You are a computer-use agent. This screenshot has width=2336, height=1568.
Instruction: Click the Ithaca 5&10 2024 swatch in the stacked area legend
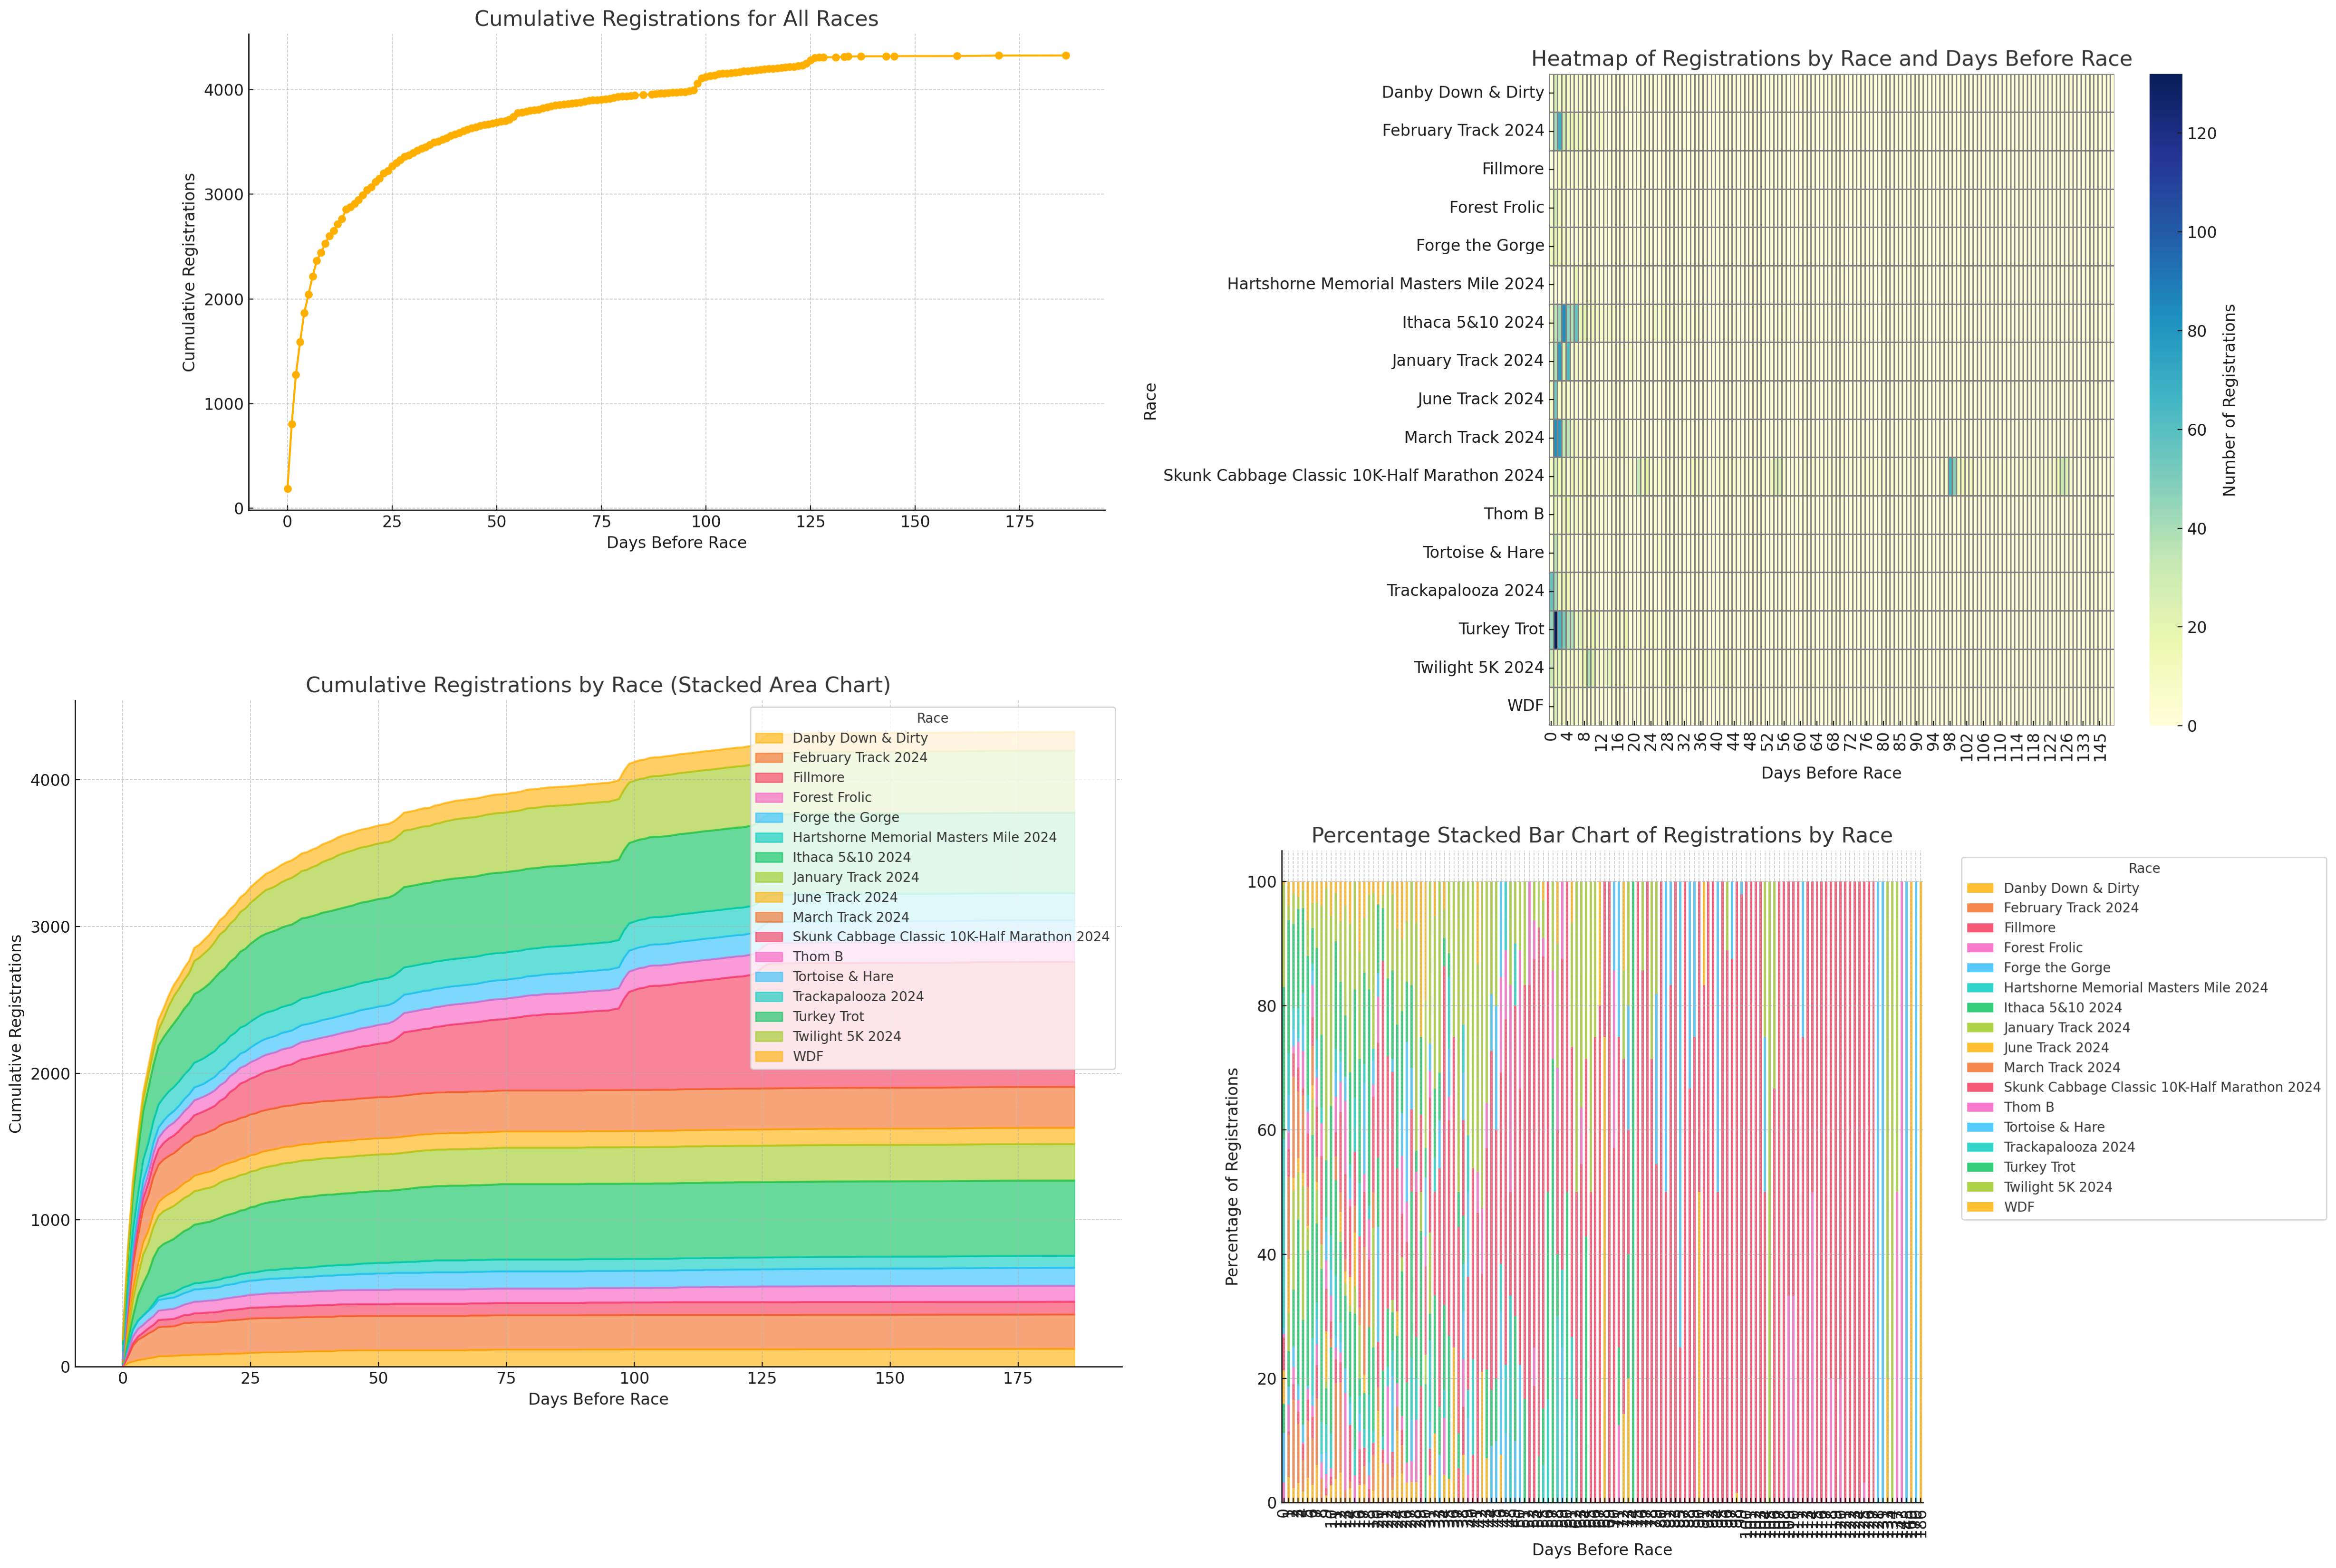point(769,857)
